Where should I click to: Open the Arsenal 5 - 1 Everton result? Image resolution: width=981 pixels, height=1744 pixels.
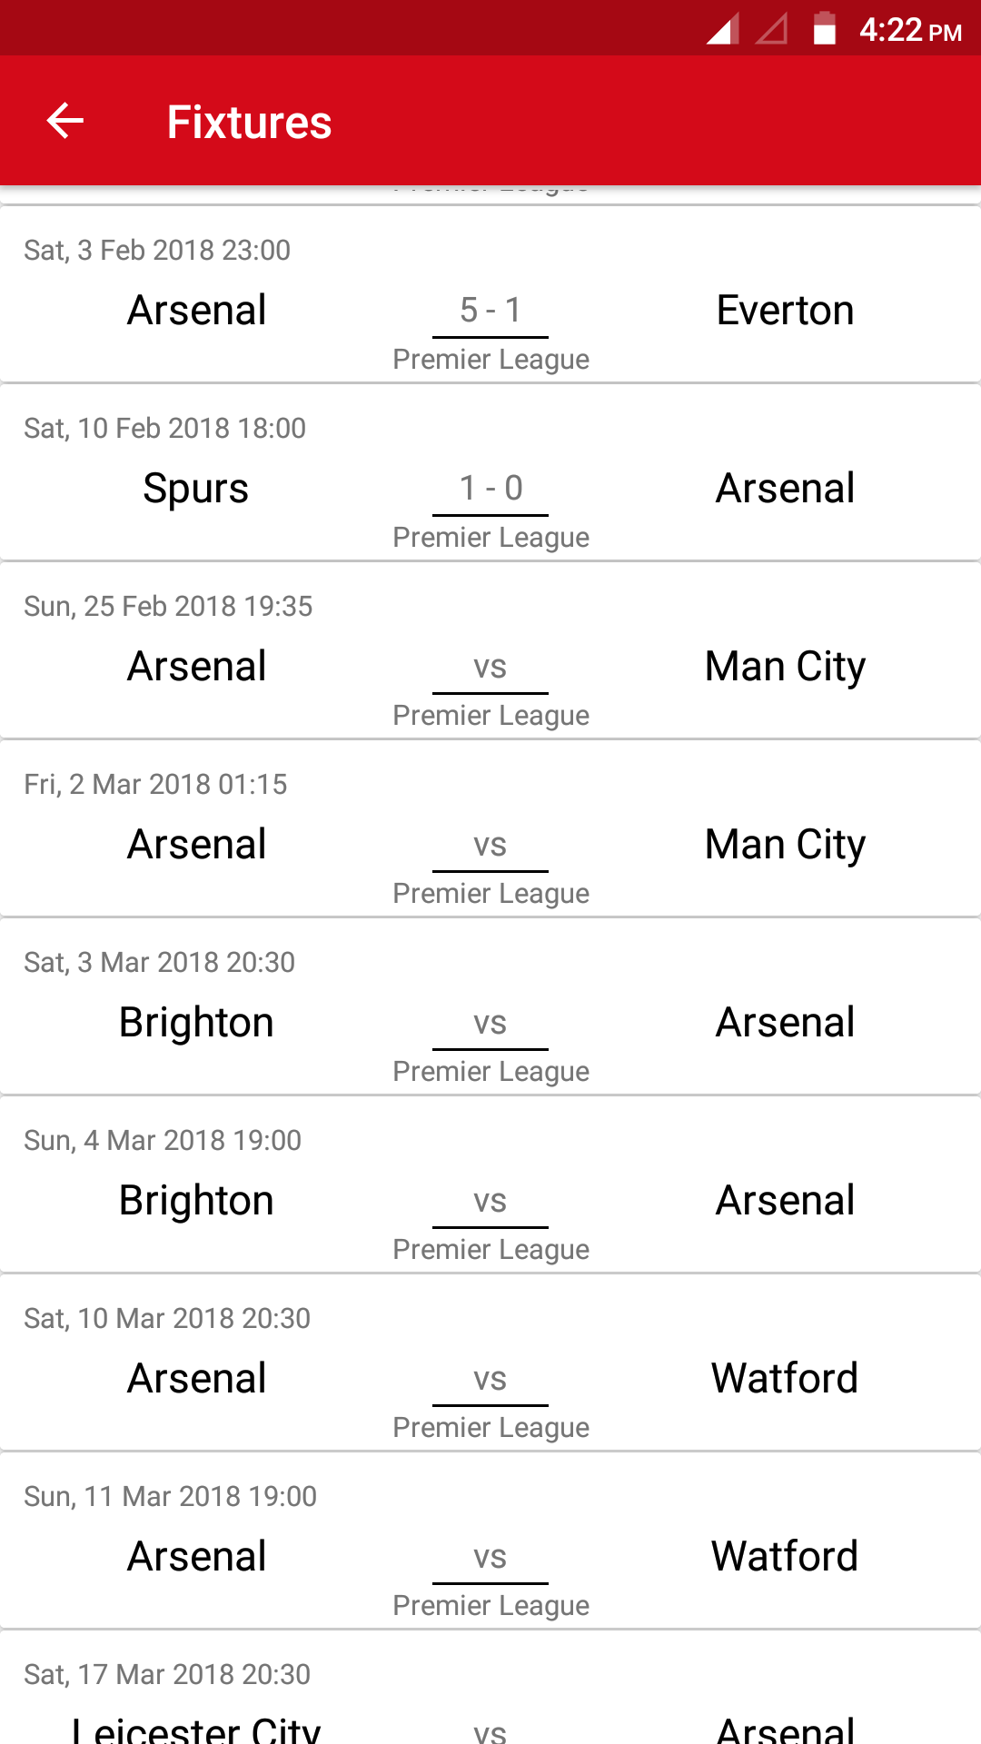[x=490, y=311]
